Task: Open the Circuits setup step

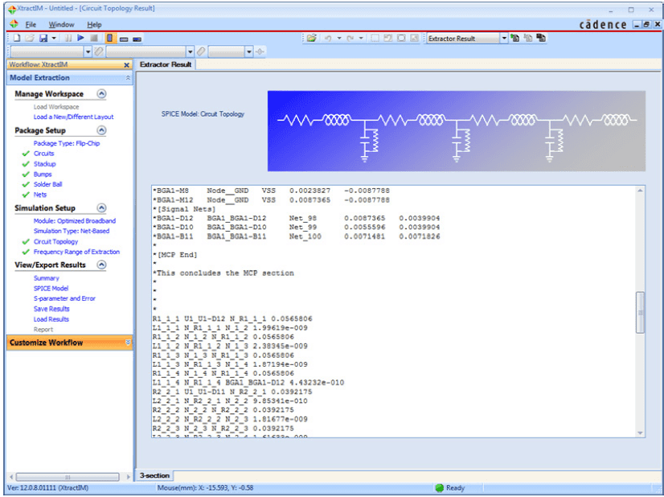Action: click(44, 154)
